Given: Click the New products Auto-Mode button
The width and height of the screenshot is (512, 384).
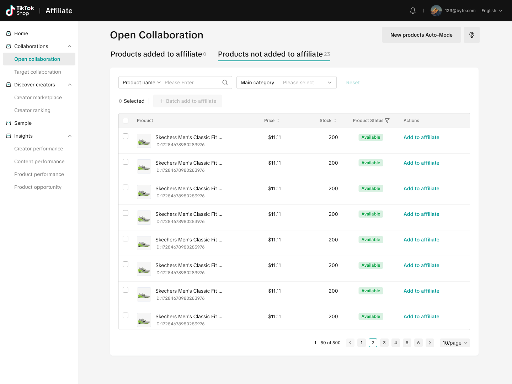Looking at the screenshot, I should [421, 35].
